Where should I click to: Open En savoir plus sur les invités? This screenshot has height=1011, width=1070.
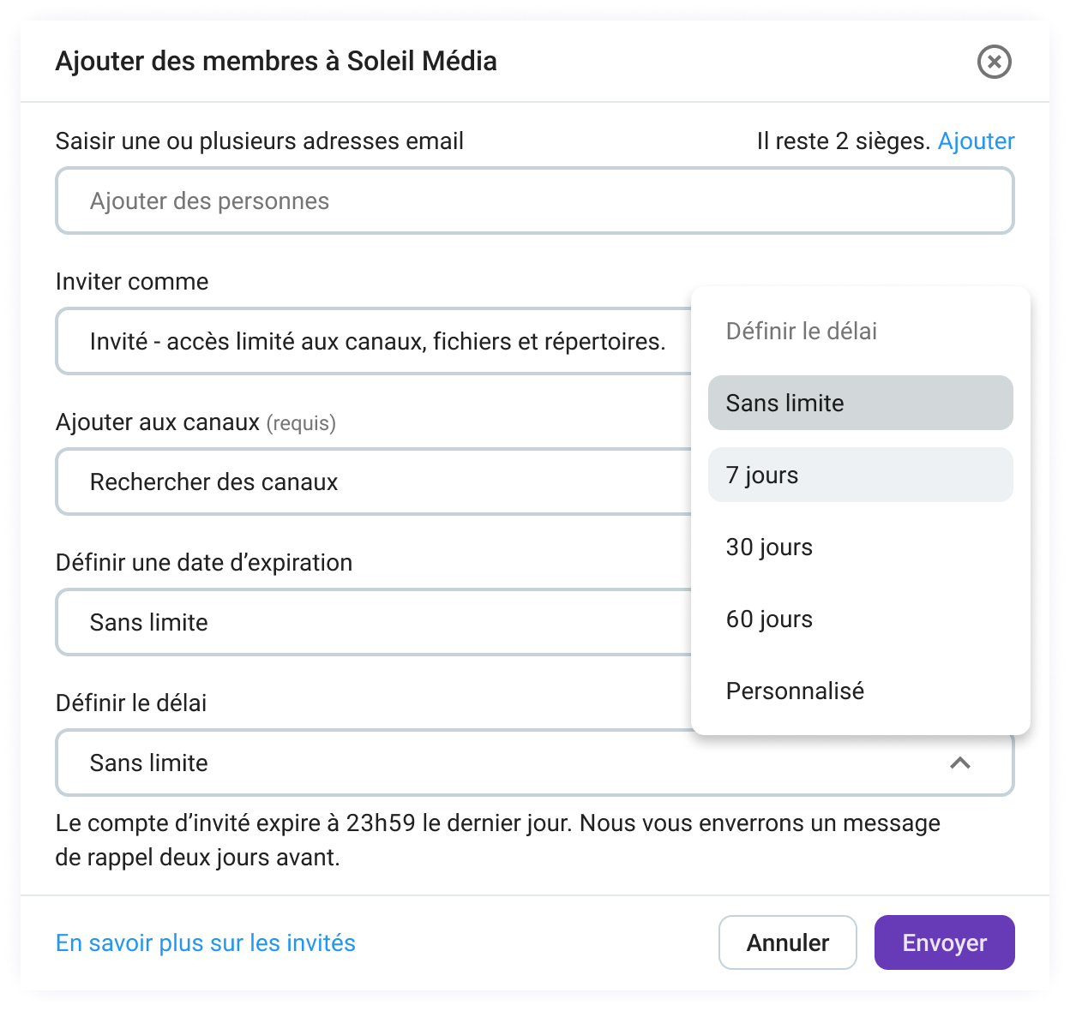pos(205,942)
